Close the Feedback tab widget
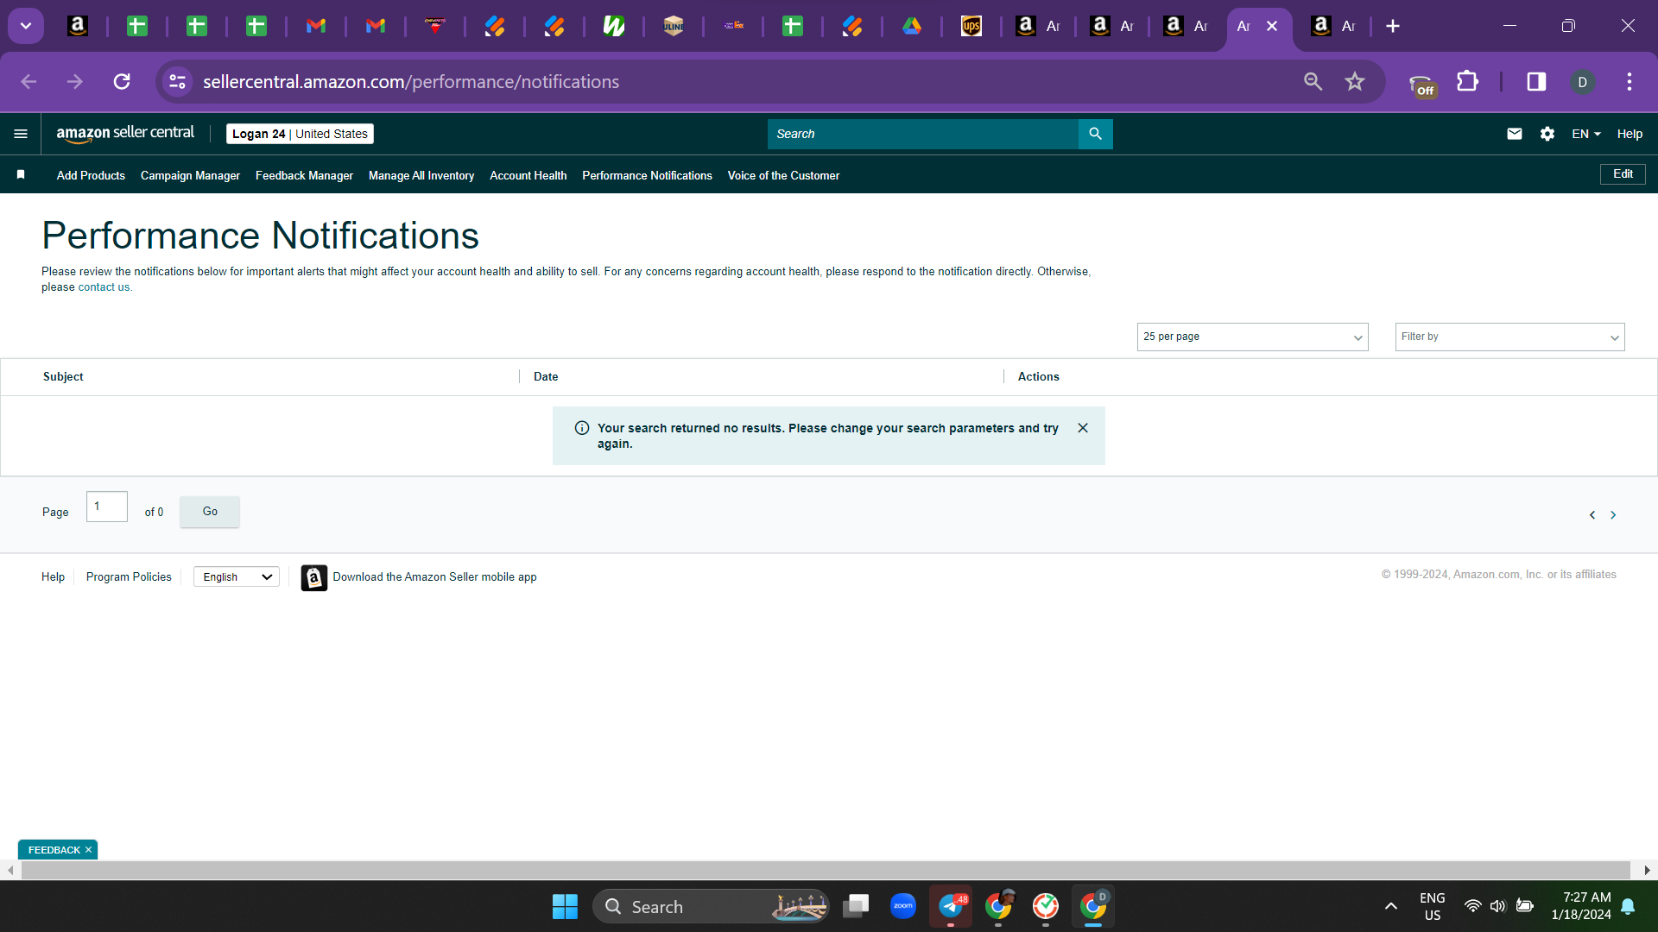The height and width of the screenshot is (932, 1658). click(x=88, y=850)
